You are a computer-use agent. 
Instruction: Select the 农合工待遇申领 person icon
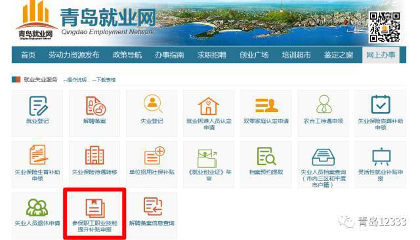click(x=324, y=104)
